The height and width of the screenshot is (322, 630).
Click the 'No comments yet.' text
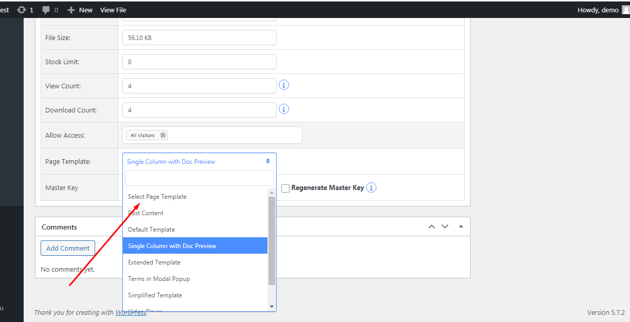67,269
